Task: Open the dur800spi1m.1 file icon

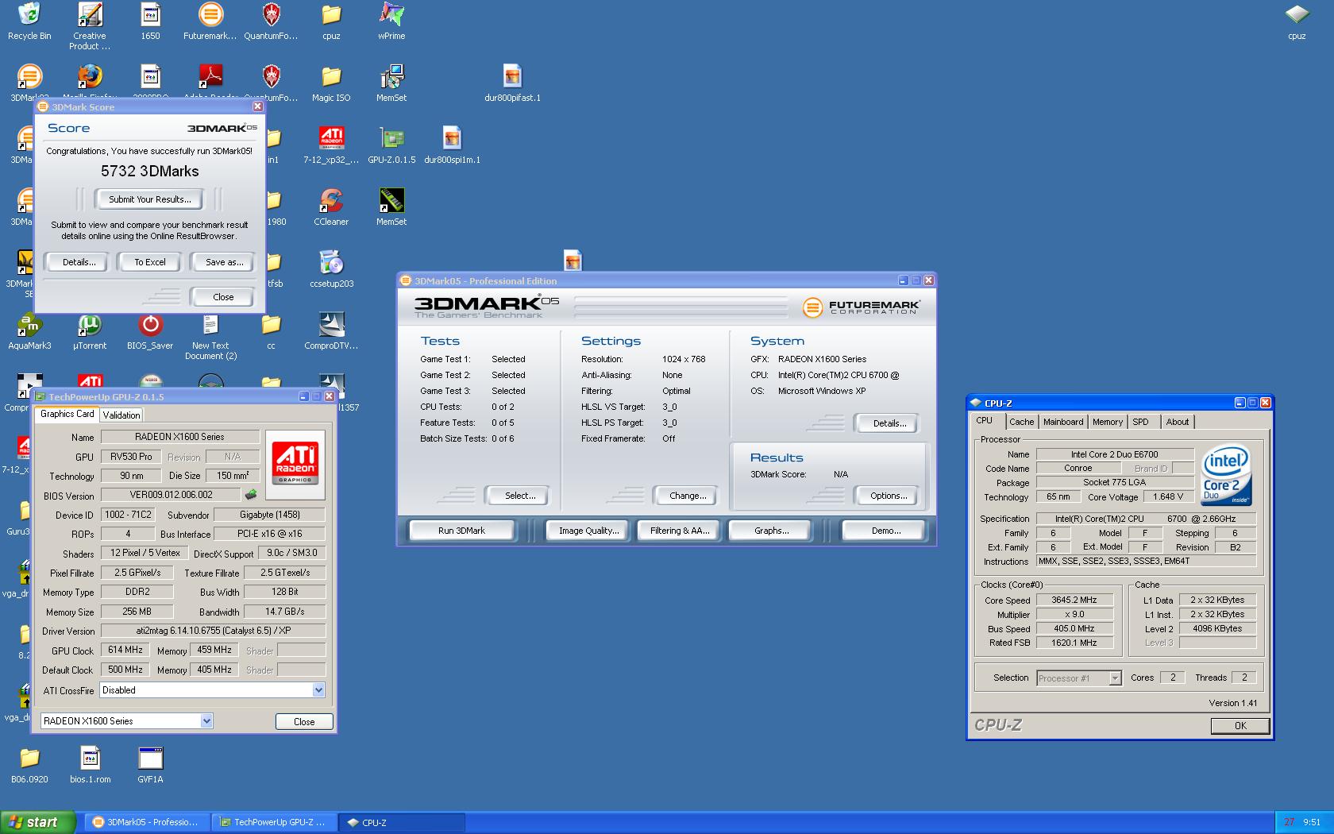Action: pos(452,145)
